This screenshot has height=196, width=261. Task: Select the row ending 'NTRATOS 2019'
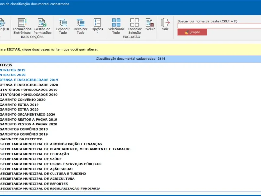[13, 70]
